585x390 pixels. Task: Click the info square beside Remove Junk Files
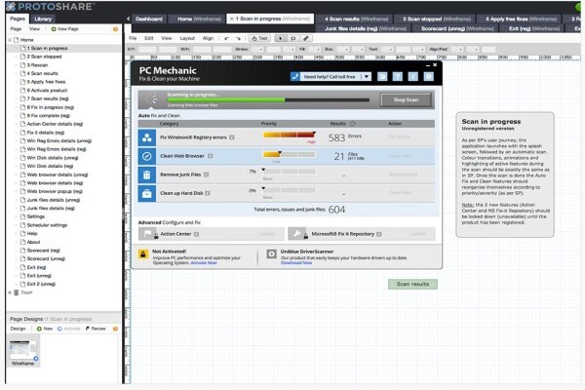point(207,175)
